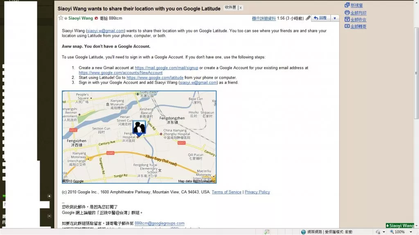
Task: Click the left sidebar search input field
Action: pos(26,205)
